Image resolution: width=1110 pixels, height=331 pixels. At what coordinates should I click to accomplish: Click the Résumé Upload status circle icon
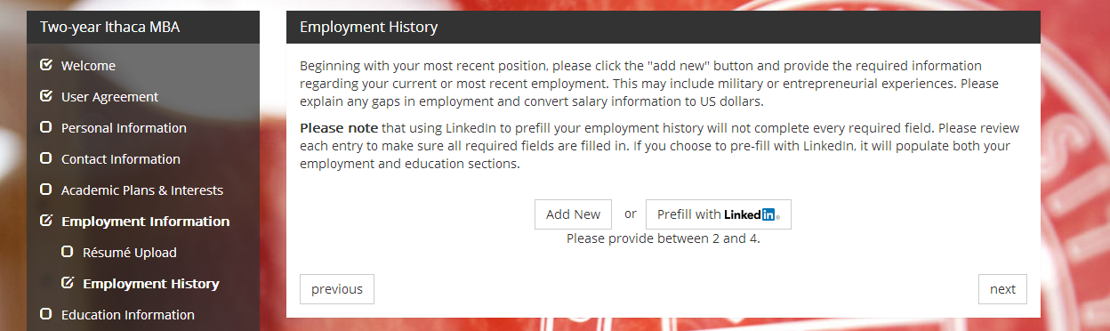click(x=68, y=252)
